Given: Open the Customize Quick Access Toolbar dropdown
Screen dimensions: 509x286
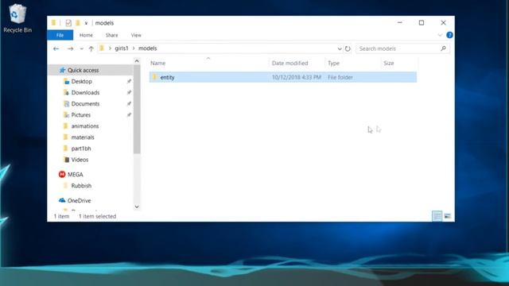Looking at the screenshot, I should [86, 23].
